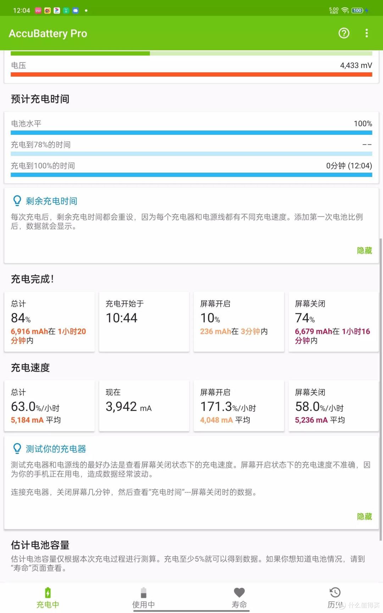Tap the 电池水平 100% progress bar
Image resolution: width=383 pixels, height=613 pixels.
click(x=191, y=133)
